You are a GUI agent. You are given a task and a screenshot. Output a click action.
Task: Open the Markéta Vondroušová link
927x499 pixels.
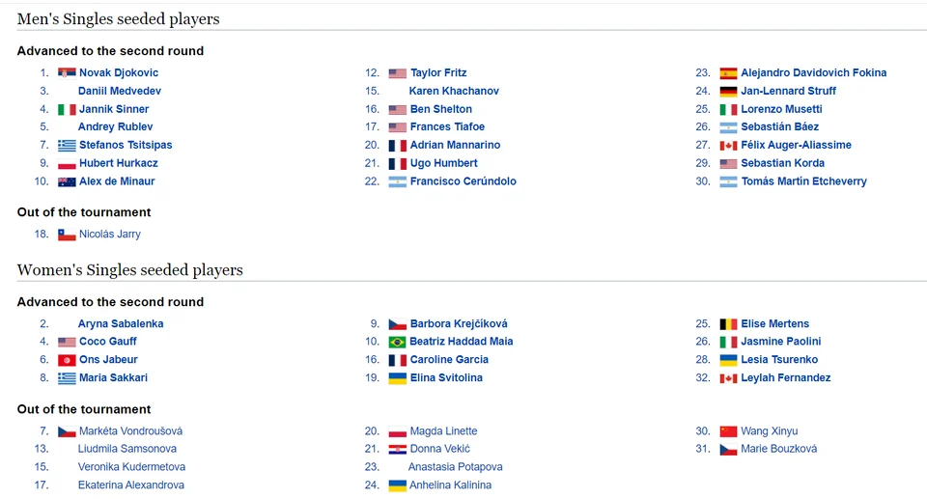click(x=130, y=431)
